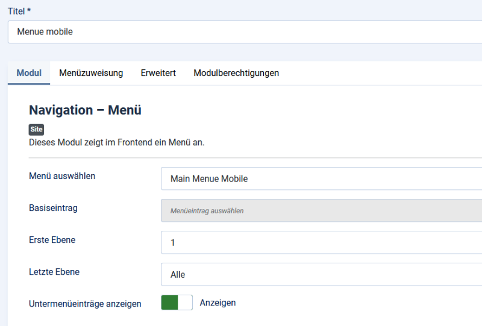The width and height of the screenshot is (482, 326).
Task: Click the Untermenüeinträge anzeigen label
Action: pyautogui.click(x=85, y=304)
